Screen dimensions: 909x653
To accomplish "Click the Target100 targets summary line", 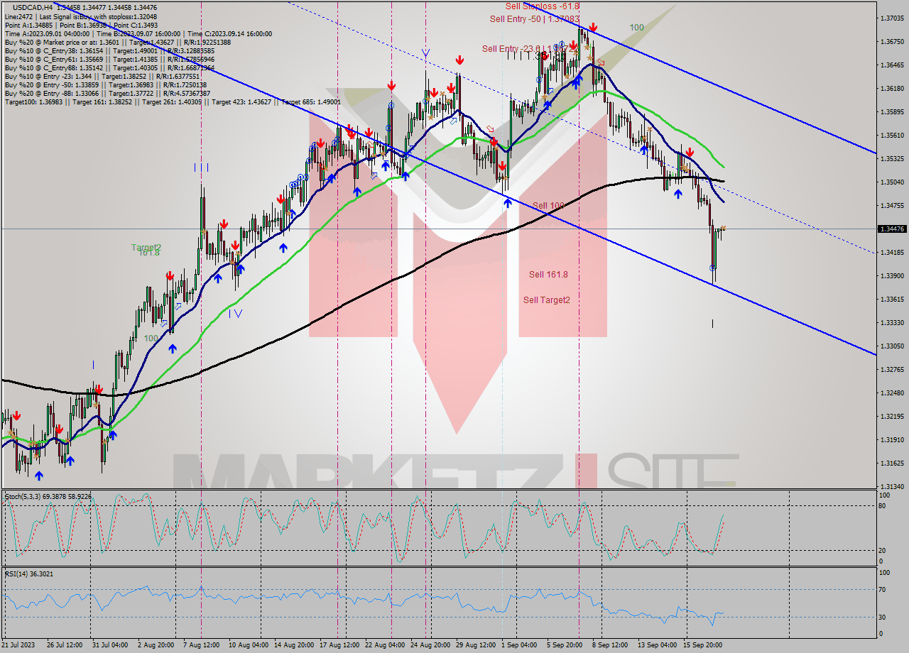I will click(x=173, y=102).
